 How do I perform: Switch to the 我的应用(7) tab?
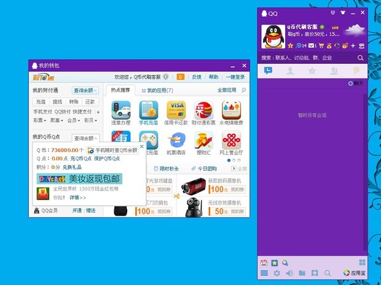157,90
